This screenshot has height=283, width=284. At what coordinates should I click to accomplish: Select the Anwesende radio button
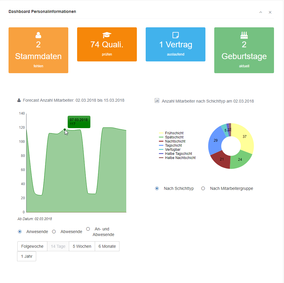[x=20, y=232]
